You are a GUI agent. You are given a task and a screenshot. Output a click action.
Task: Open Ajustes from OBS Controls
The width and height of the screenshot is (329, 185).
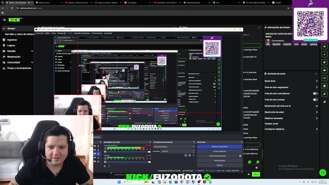coord(220,165)
